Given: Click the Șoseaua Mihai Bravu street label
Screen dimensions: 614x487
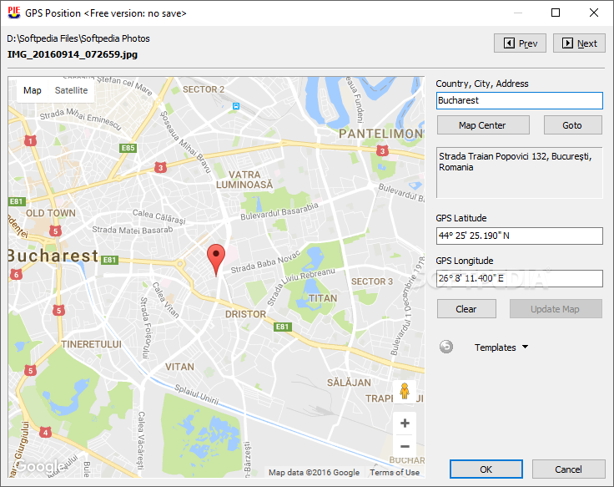Looking at the screenshot, I should [x=185, y=142].
